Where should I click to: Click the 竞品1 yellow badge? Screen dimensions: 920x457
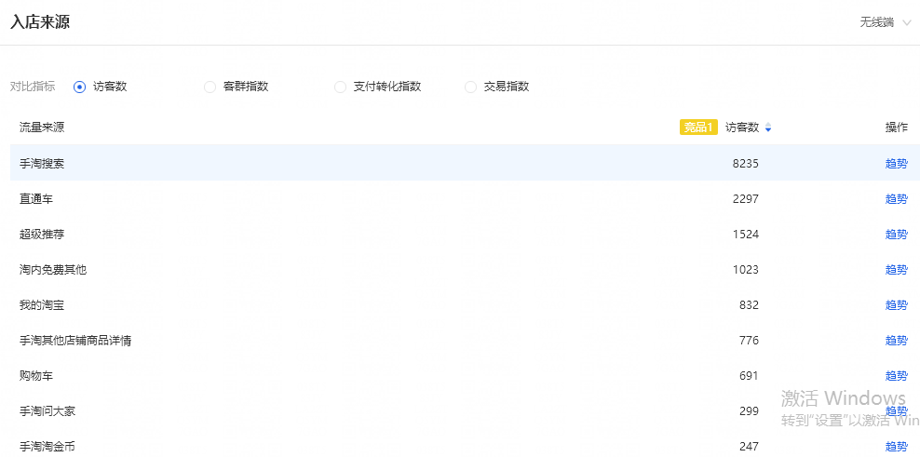pyautogui.click(x=698, y=128)
